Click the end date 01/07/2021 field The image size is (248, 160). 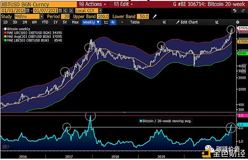[x=46, y=11]
